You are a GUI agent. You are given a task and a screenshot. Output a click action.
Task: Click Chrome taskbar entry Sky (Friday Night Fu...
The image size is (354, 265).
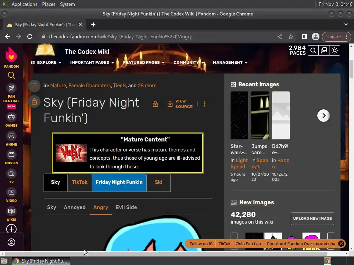(x=41, y=261)
